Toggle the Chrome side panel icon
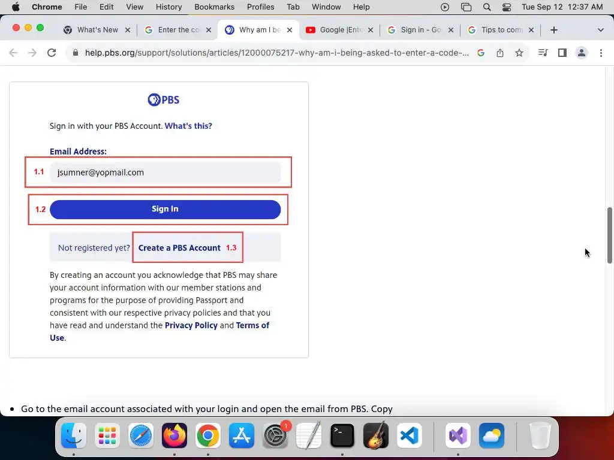This screenshot has height=460, width=614. tap(562, 53)
